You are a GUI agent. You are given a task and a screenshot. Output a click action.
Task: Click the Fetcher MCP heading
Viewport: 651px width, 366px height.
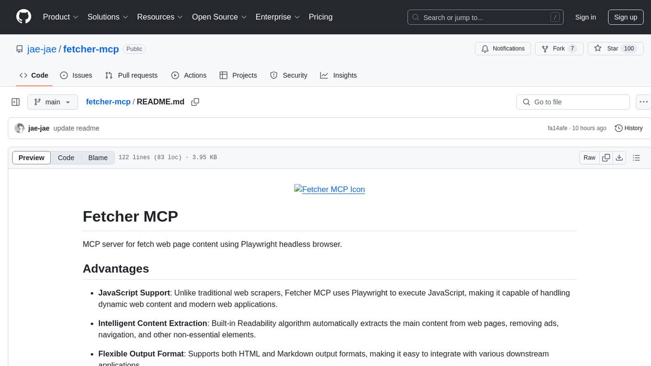[130, 216]
